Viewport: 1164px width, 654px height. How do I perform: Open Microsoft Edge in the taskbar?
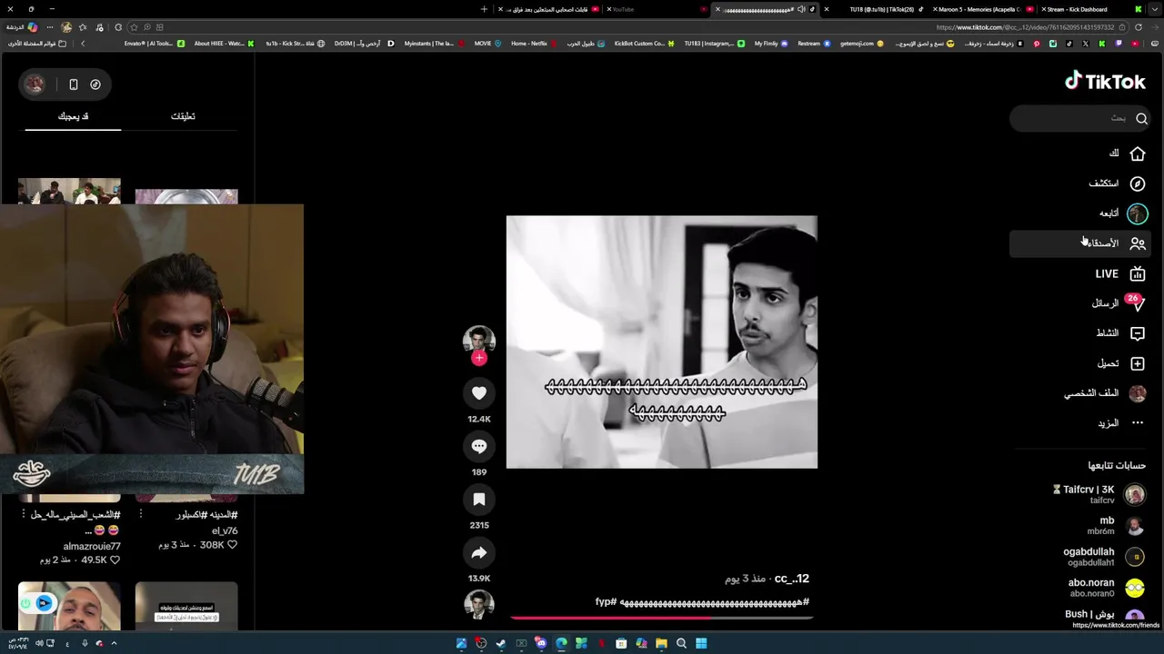(561, 643)
